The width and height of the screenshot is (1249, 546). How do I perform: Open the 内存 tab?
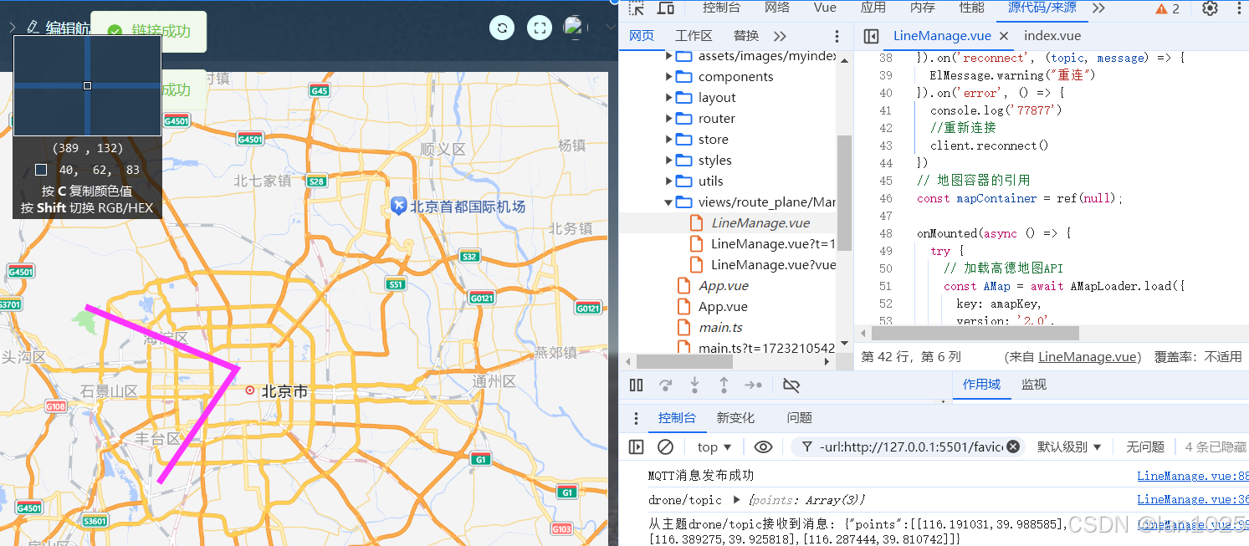pyautogui.click(x=923, y=8)
